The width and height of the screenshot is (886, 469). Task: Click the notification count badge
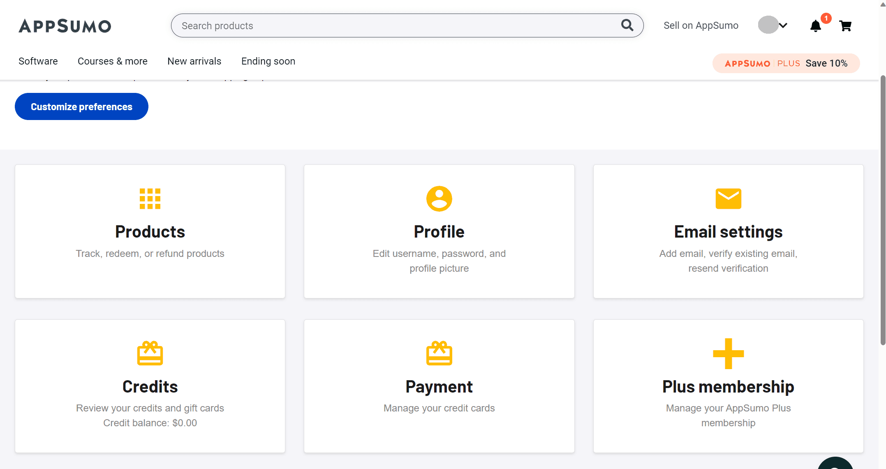click(826, 18)
